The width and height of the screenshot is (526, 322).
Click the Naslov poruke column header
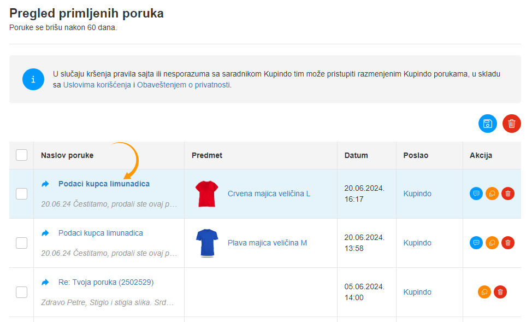click(x=67, y=155)
